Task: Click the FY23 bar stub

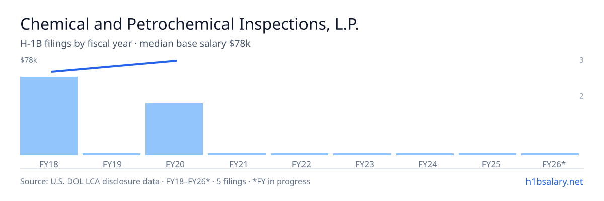Action: click(x=362, y=154)
